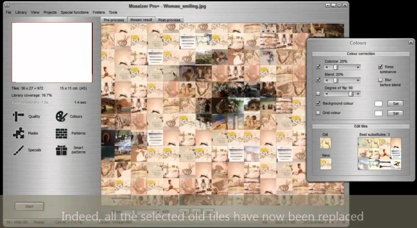The image size is (417, 228).
Task: Click the Mosaizer app icon in title bar
Action: [x=7, y=5]
